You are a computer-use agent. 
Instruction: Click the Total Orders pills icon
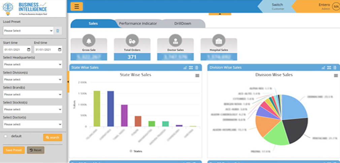coord(132,41)
